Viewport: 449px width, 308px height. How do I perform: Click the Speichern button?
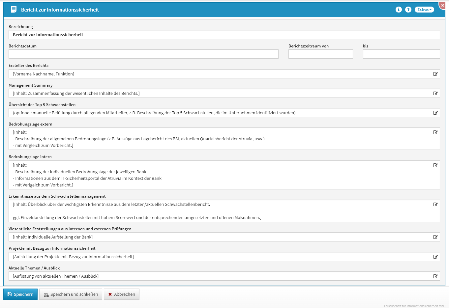20,294
